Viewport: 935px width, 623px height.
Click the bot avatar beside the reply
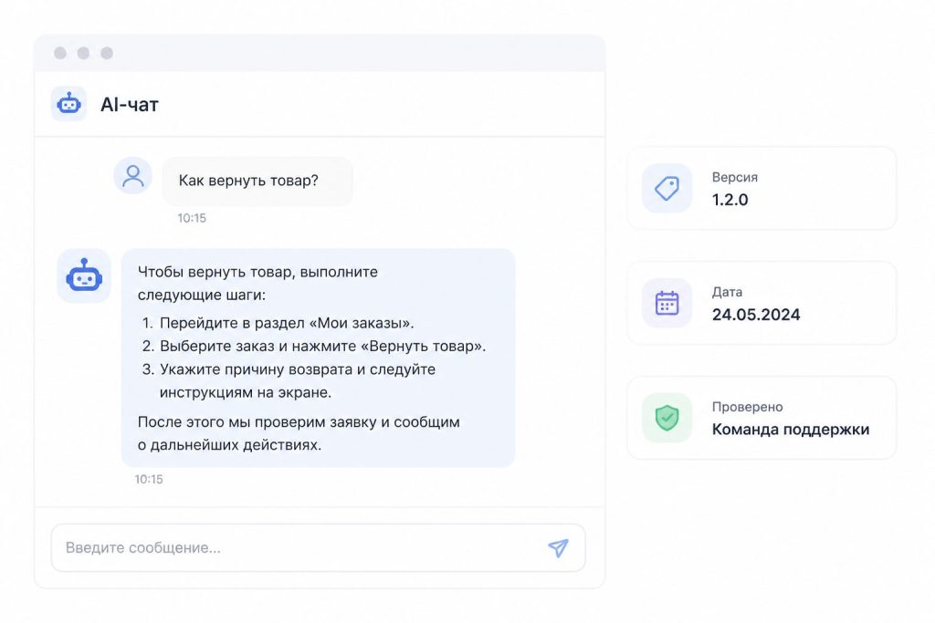pyautogui.click(x=84, y=275)
